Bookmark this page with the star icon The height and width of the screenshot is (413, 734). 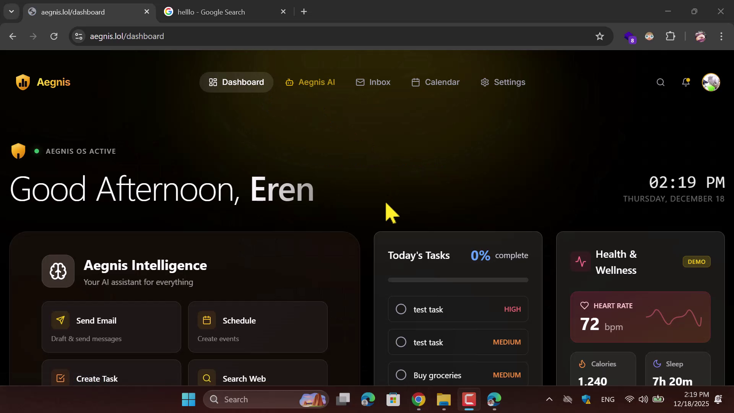[599, 36]
